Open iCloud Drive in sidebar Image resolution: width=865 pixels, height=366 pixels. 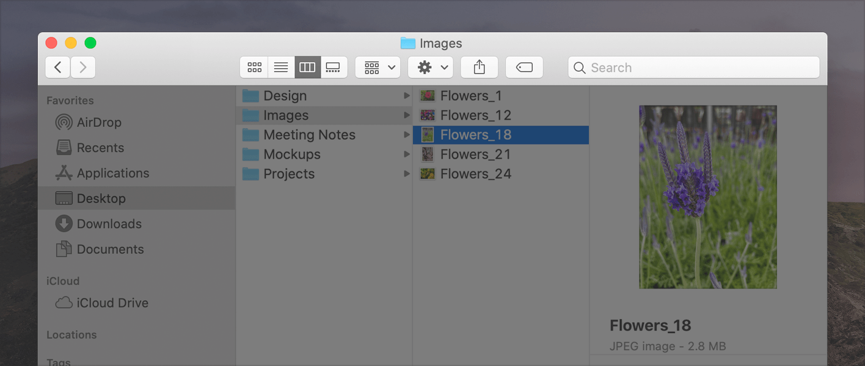[x=137, y=303]
